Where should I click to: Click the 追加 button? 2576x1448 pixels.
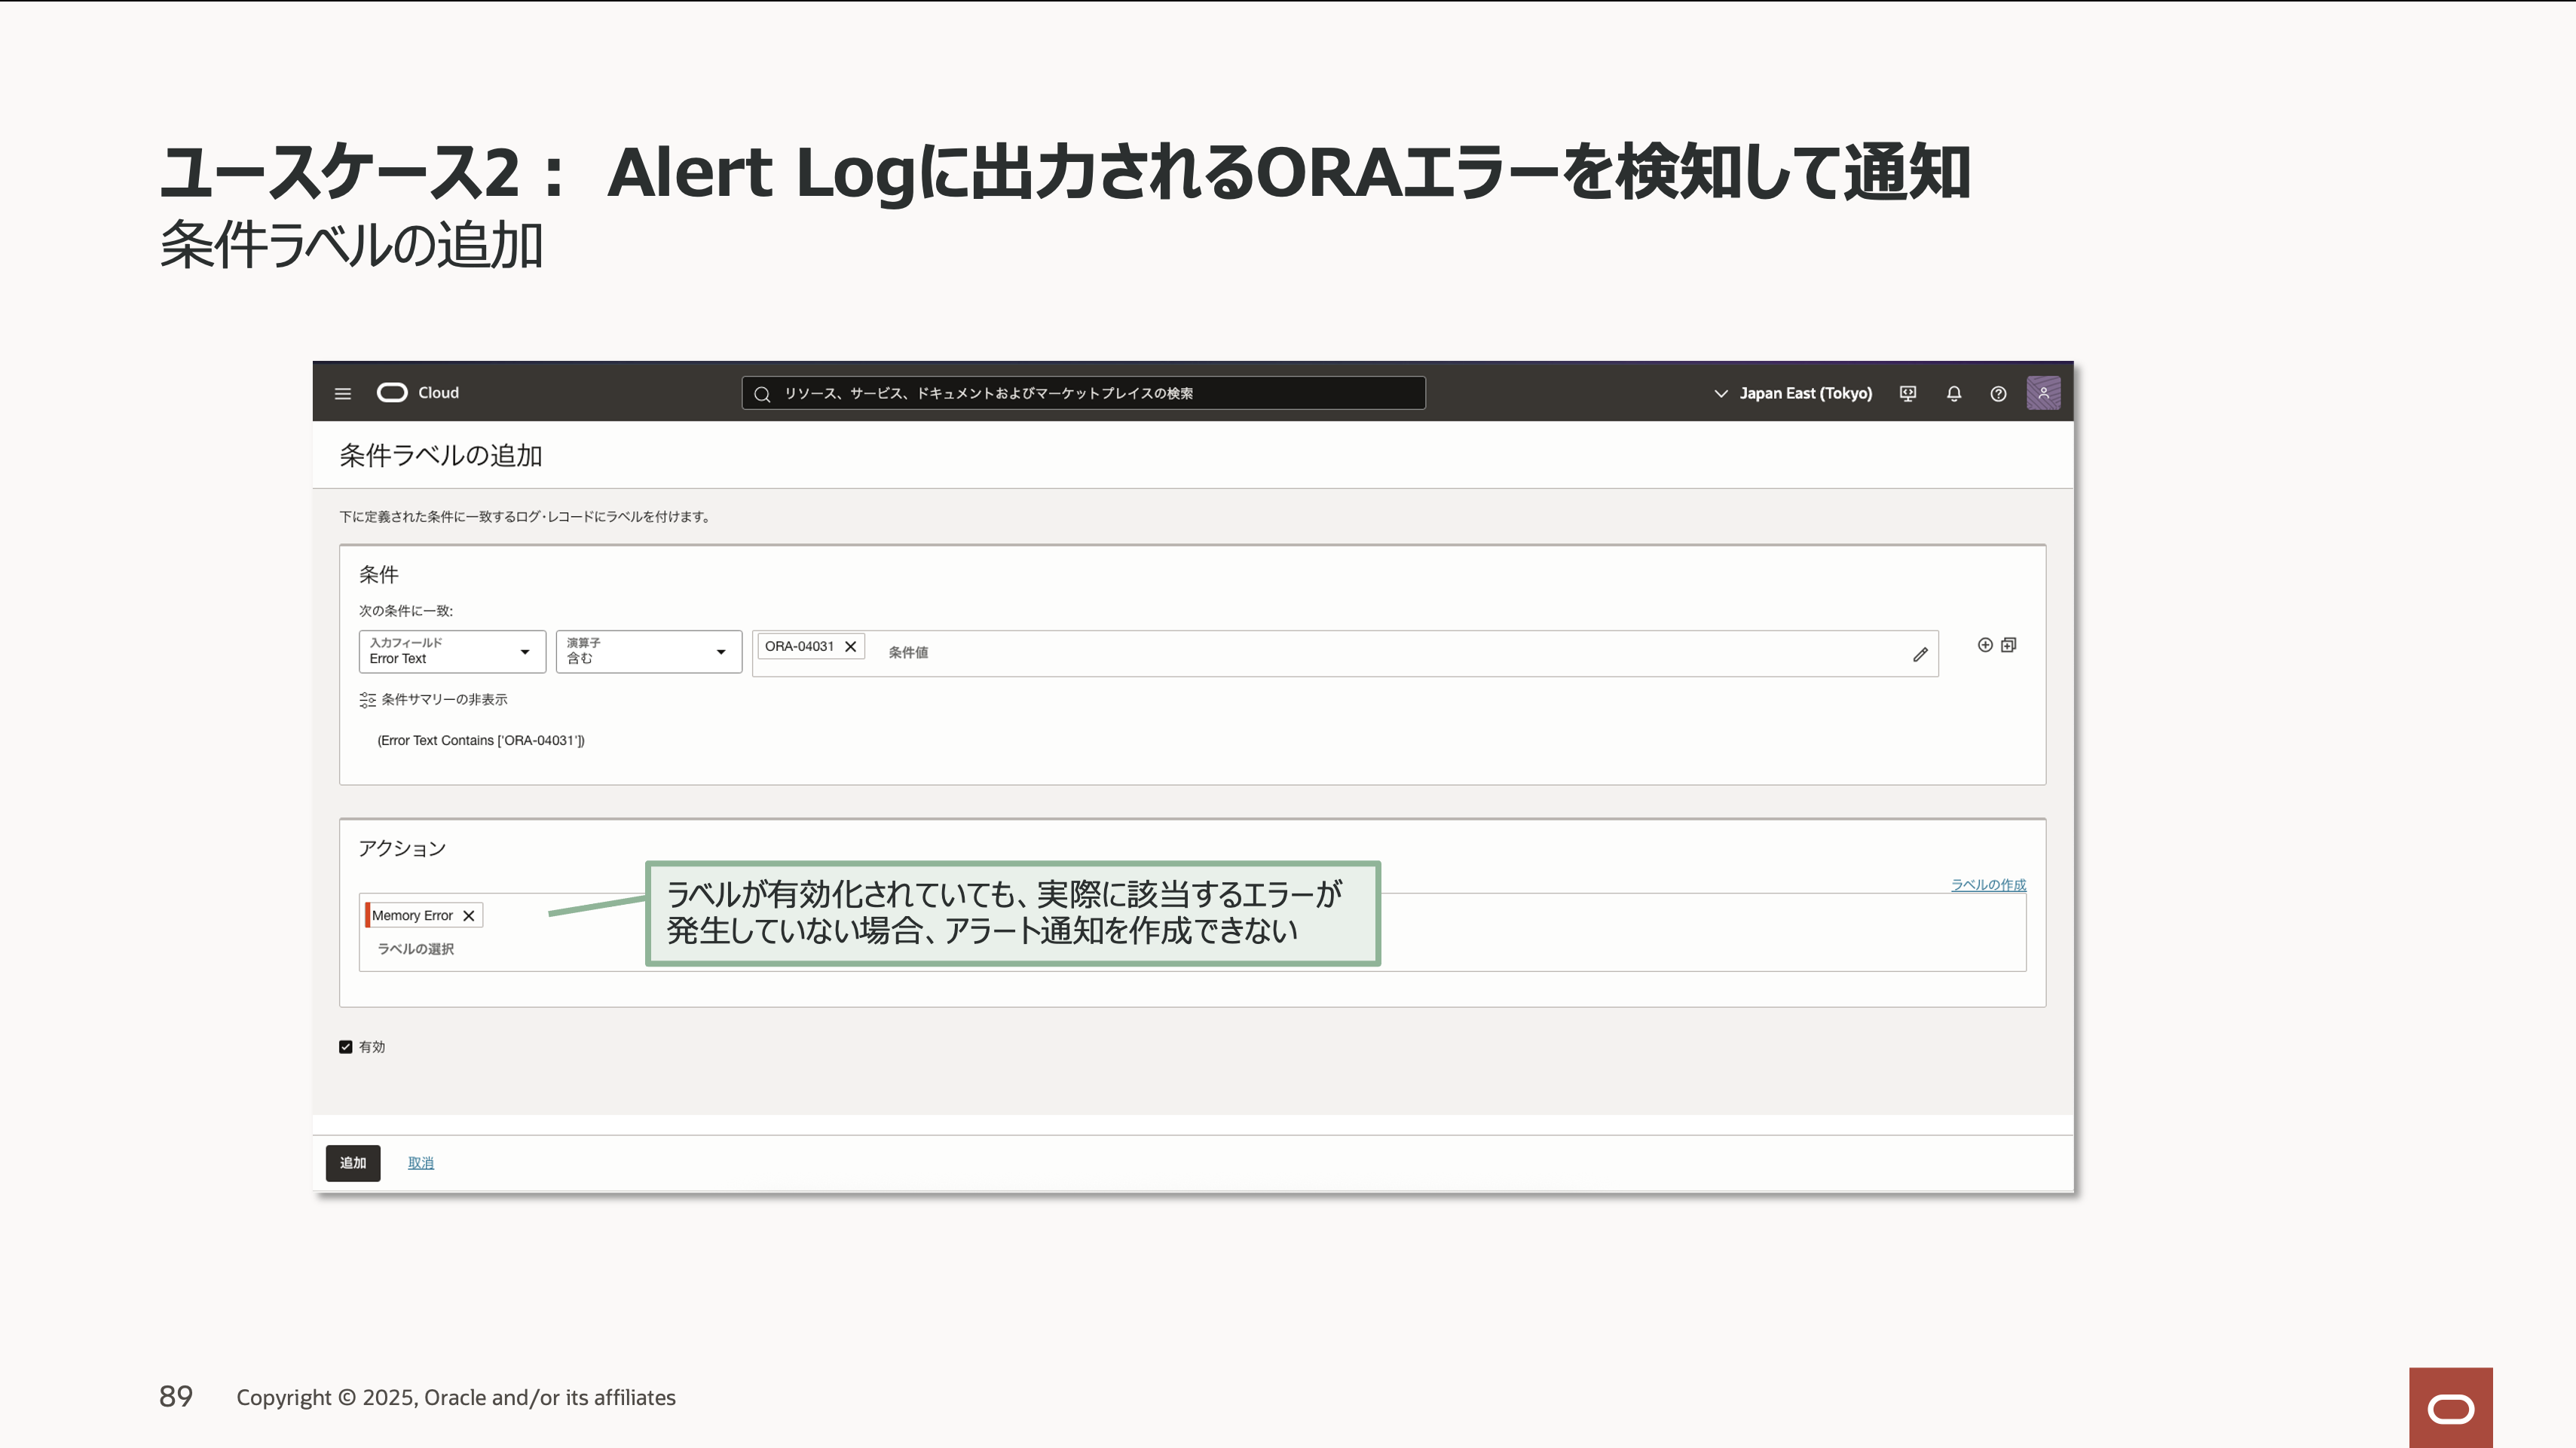click(352, 1162)
